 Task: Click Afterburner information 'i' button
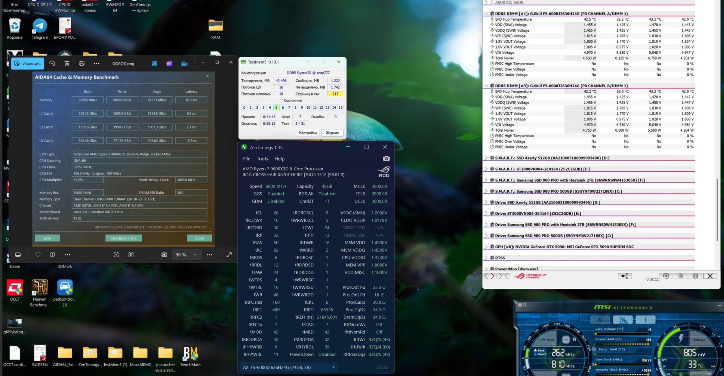coord(645,320)
